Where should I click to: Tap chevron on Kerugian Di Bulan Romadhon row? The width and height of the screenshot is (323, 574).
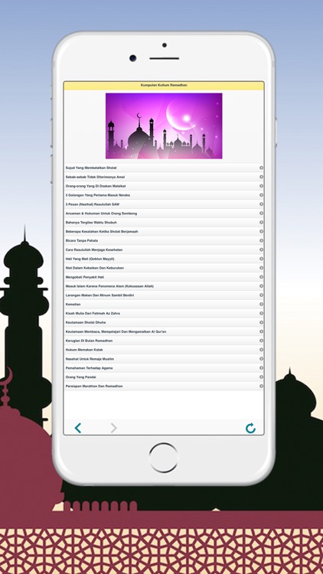261,341
